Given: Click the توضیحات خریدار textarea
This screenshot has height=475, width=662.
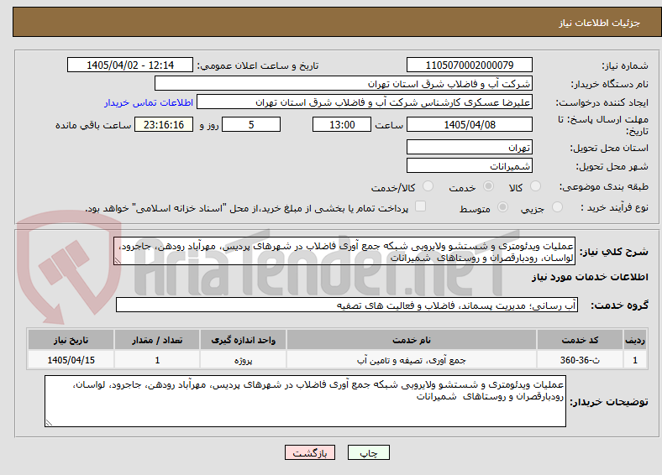Looking at the screenshot, I should point(305,401).
